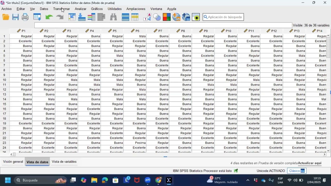
Task: Open the Analizar menu
Action: click(80, 9)
